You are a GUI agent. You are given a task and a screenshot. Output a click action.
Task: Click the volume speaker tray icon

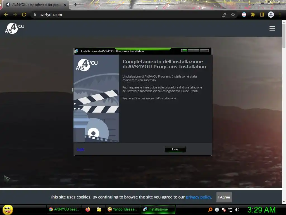pos(237,210)
